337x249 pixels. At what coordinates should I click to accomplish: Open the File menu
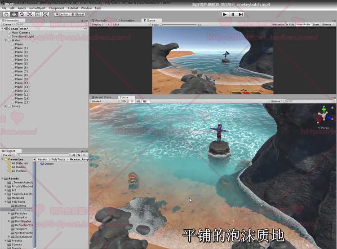click(4, 8)
